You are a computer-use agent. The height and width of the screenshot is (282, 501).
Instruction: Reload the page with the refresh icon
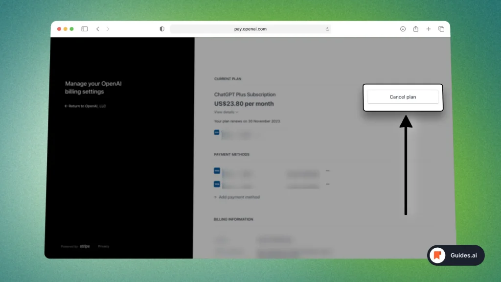327,29
